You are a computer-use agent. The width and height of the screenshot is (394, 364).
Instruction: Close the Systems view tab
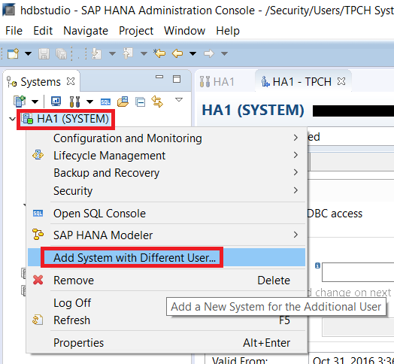click(x=71, y=81)
